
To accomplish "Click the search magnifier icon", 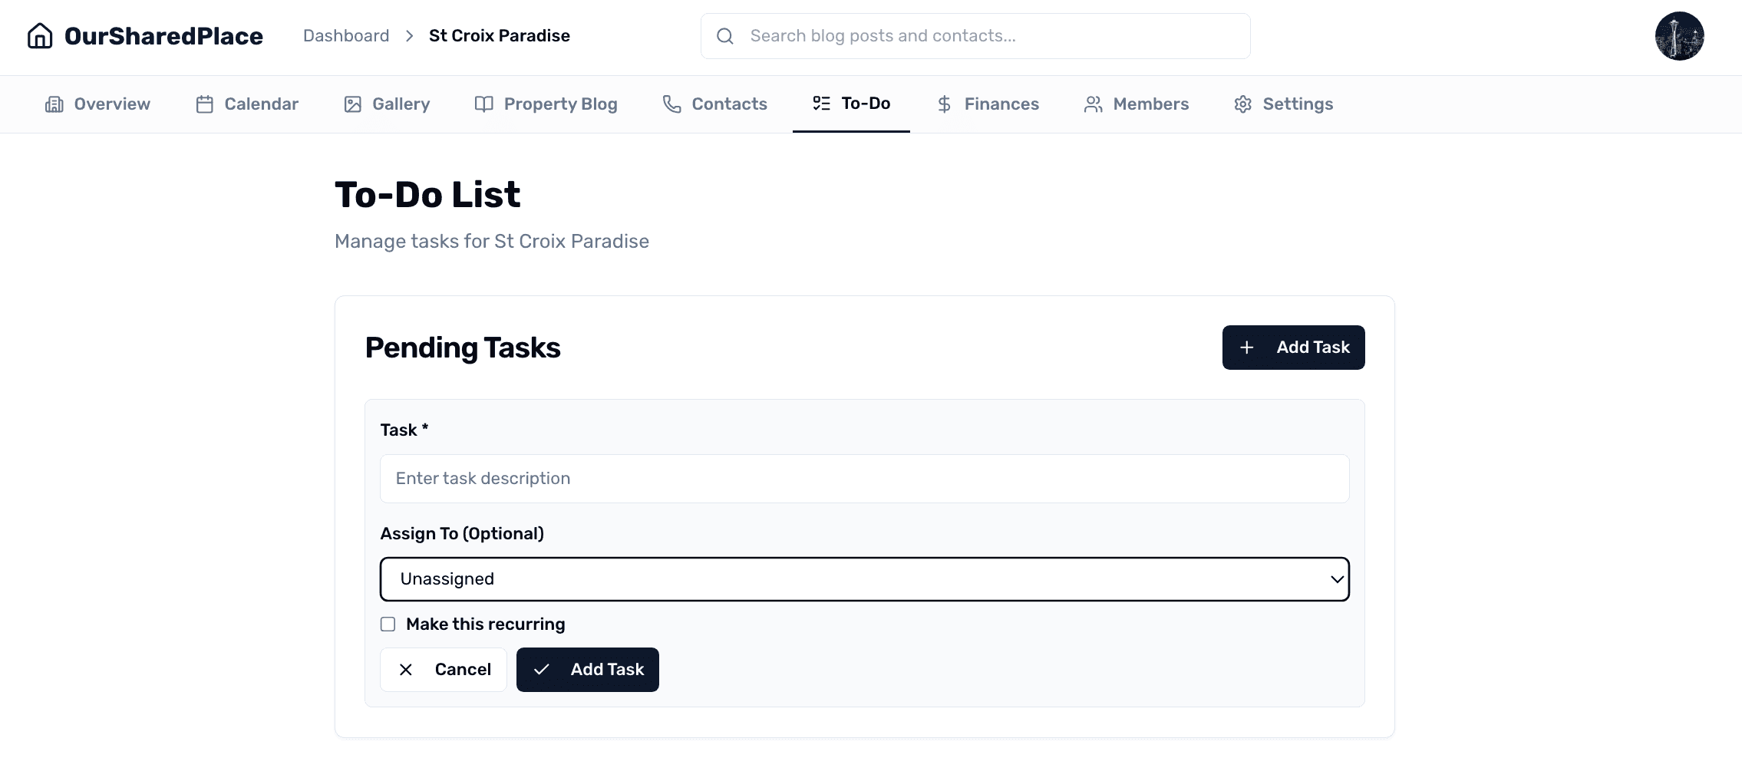I will coord(724,35).
